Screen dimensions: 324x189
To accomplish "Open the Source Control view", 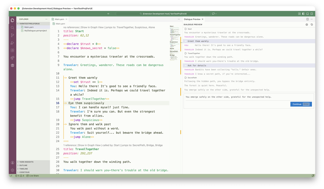I will coord(12,35).
